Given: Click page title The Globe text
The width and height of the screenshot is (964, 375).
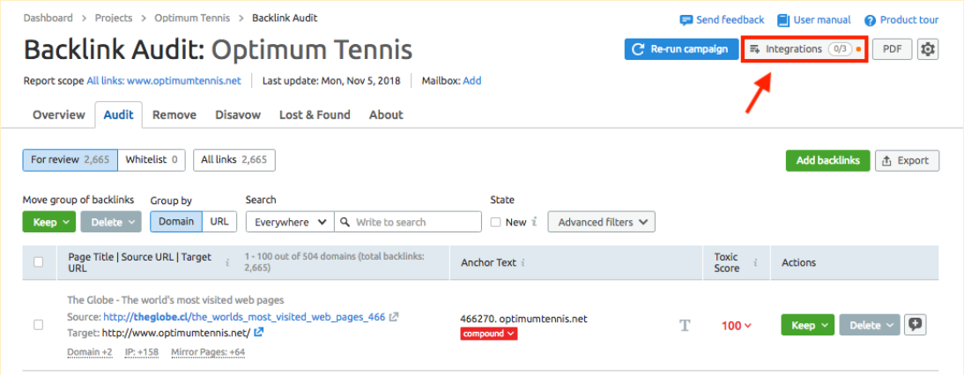Looking at the screenshot, I should (x=175, y=300).
